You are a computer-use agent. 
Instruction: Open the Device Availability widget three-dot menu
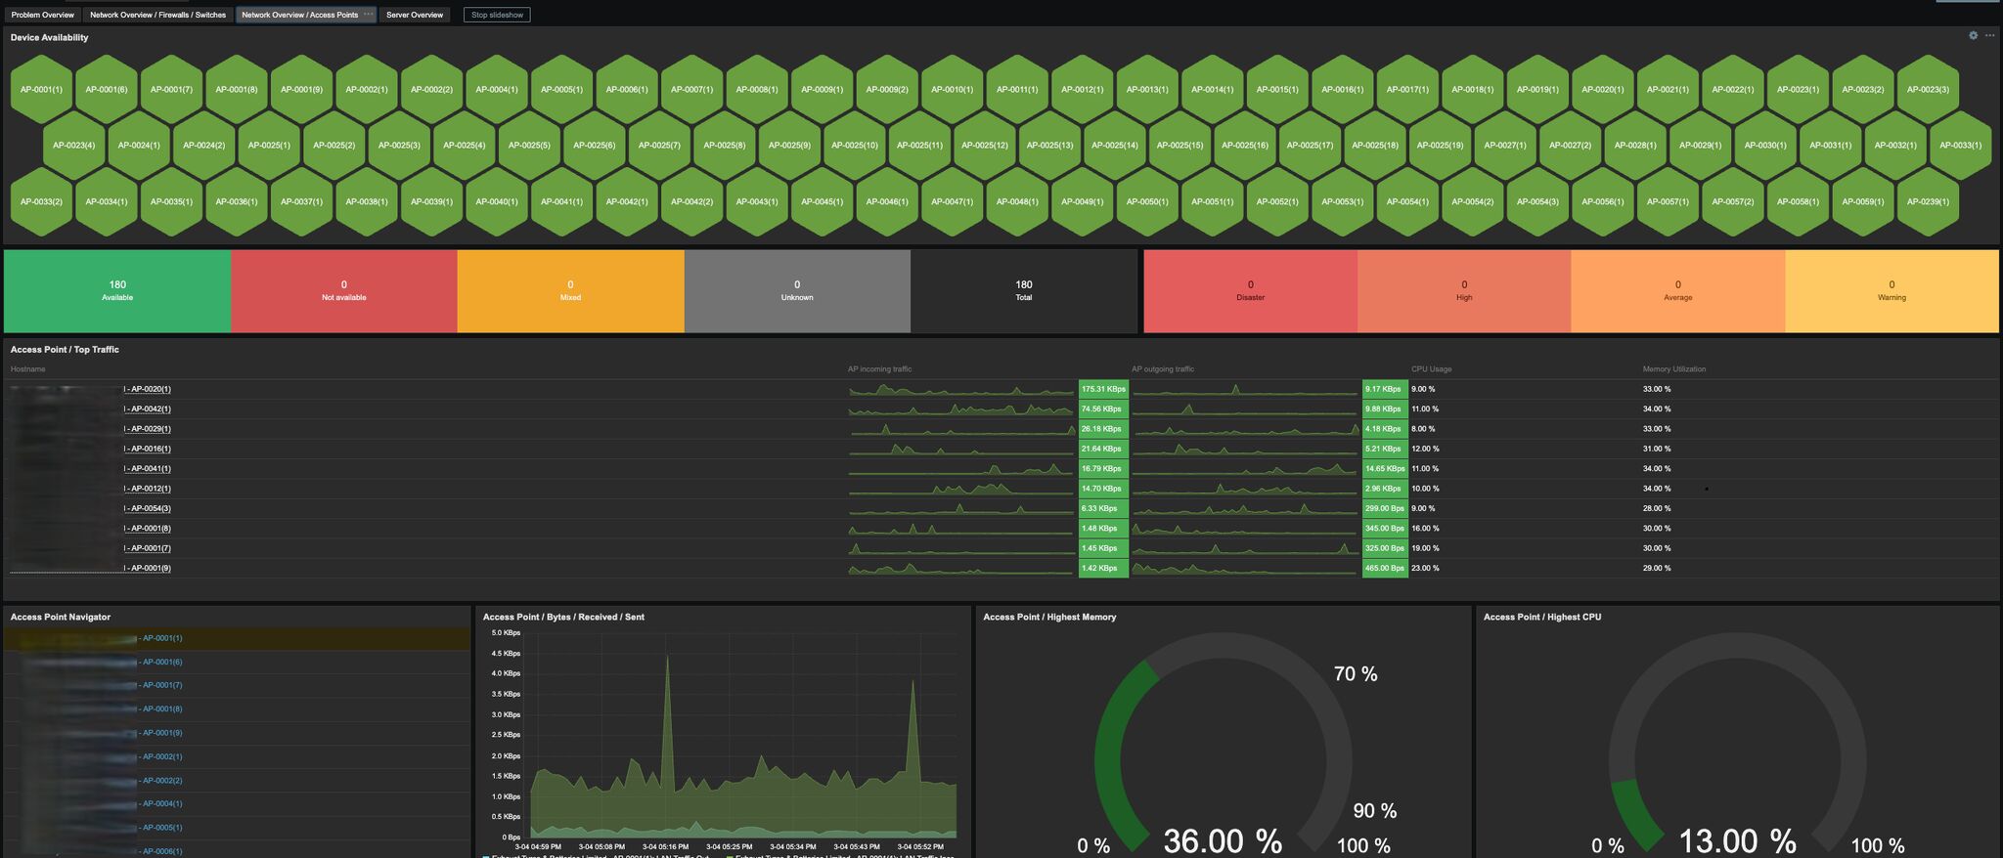1989,35
